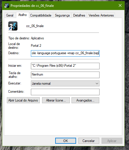
Task: Close the Propriedades window
Action: (x=120, y=5)
